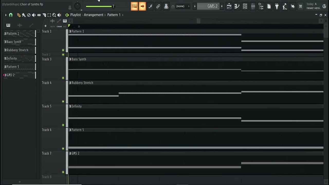This screenshot has width=329, height=185.
Task: Select the Zoom magnifier tool
Action: pyautogui.click(x=54, y=15)
